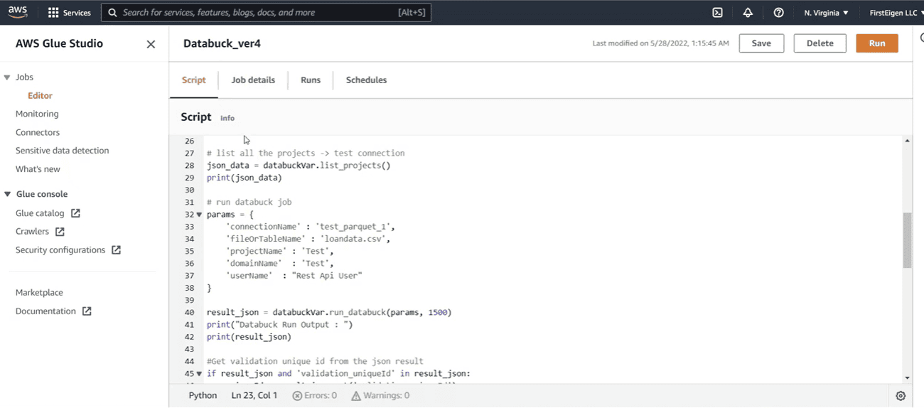Click the Errors count icon in the status bar
This screenshot has width=924, height=408.
point(297,396)
